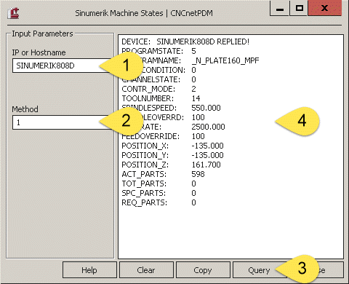Click the program name _N_PLATE160_MPF value

pos(225,60)
